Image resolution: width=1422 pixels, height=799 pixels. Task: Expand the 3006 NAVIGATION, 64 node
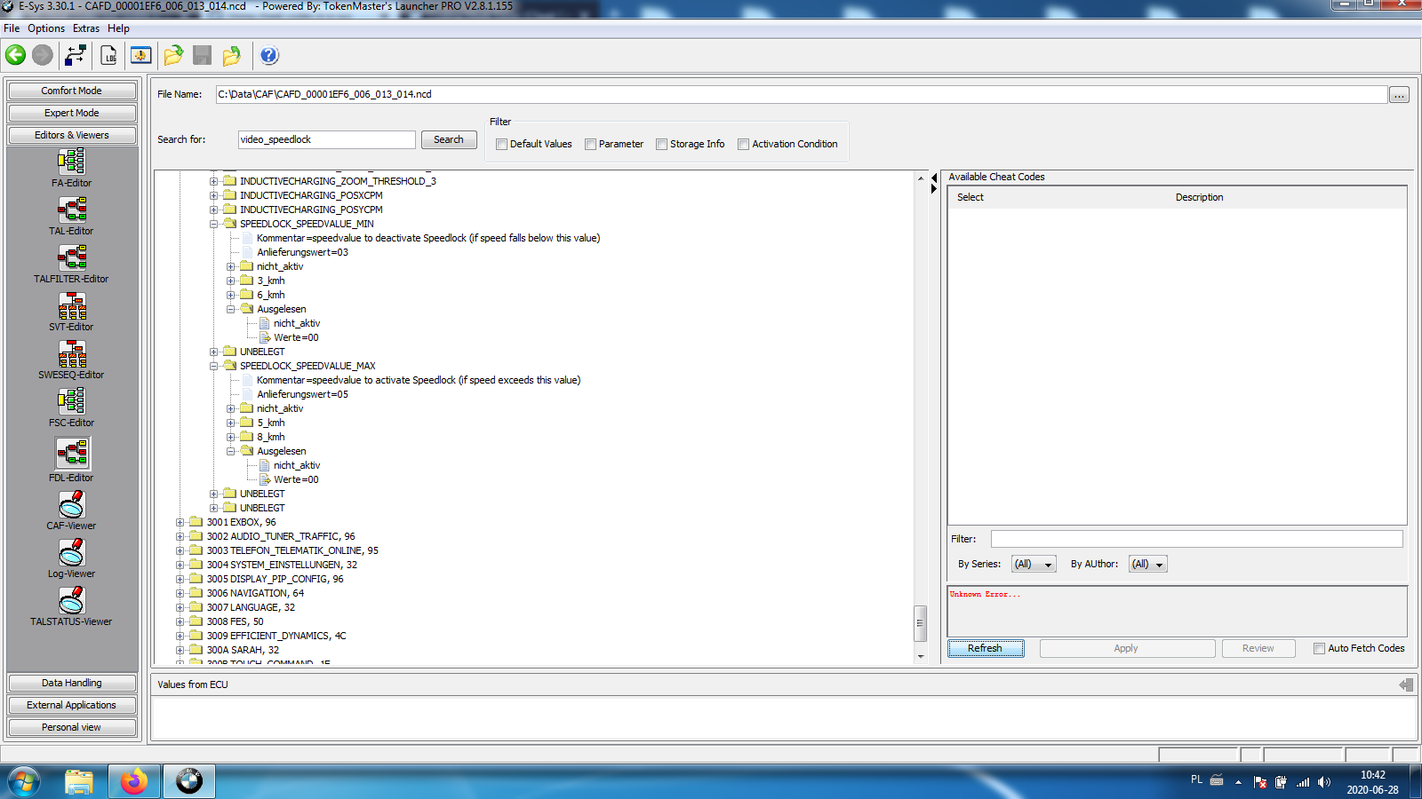click(180, 593)
